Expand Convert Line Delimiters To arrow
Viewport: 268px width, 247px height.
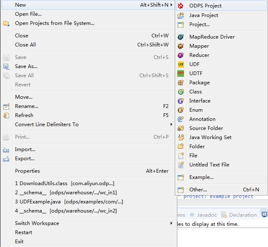pyautogui.click(x=171, y=125)
